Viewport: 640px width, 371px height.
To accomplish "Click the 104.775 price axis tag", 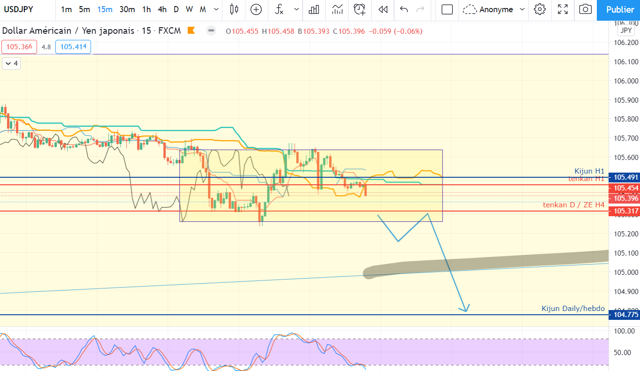I will [625, 315].
